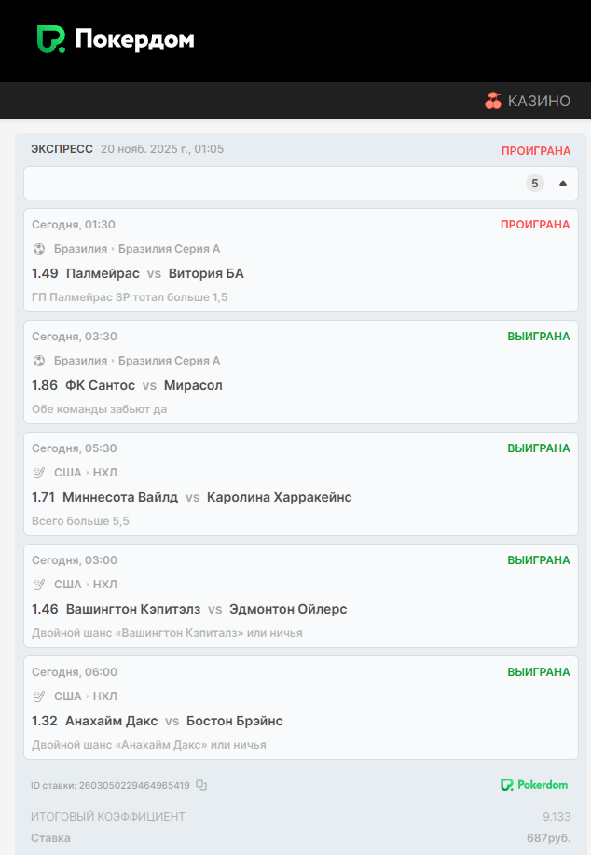Click hockey icon of Washington Capitals match
Viewport: 591px width, 855px height.
[x=39, y=585]
